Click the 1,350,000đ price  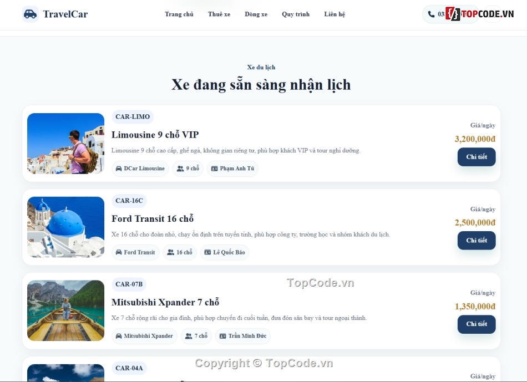pos(475,307)
